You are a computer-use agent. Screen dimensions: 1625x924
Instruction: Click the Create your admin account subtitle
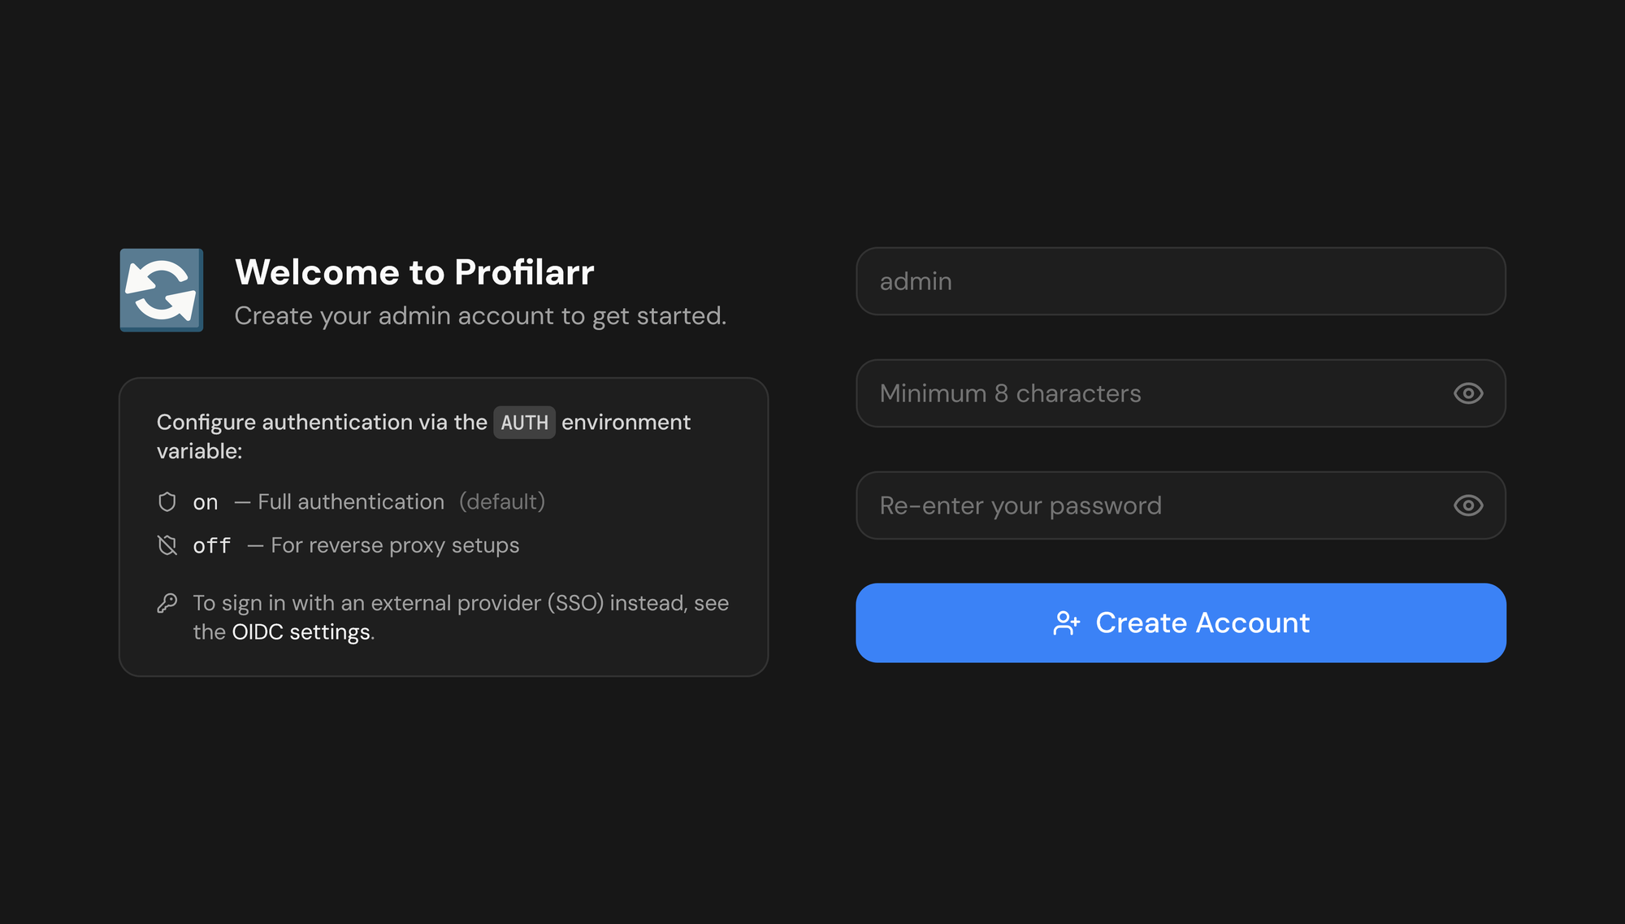tap(480, 316)
